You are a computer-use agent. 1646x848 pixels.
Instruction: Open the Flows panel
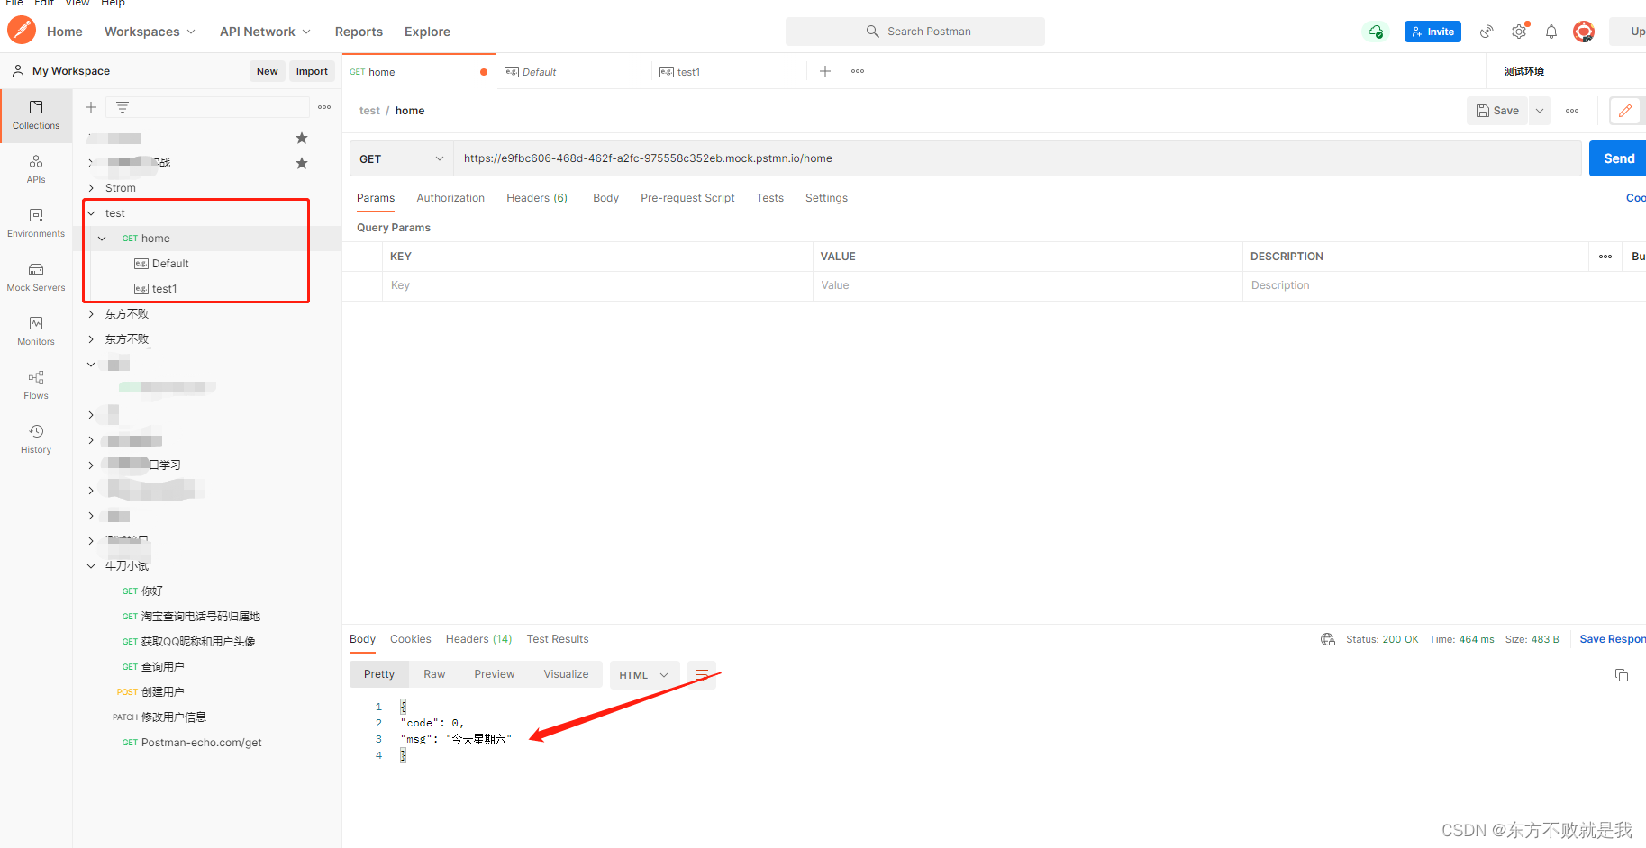(x=35, y=383)
